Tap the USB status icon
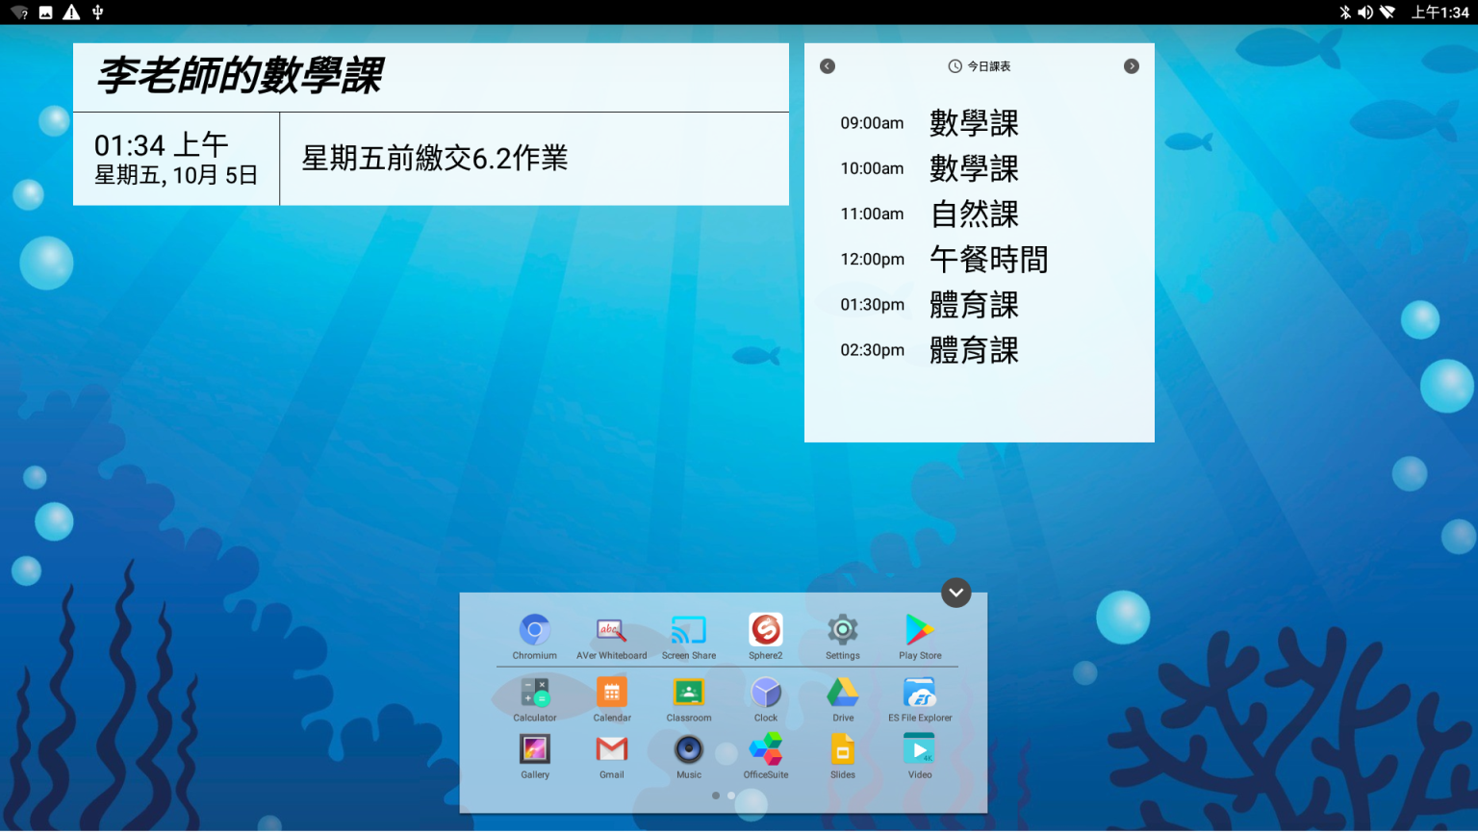Viewport: 1478px width, 834px height. pos(97,13)
